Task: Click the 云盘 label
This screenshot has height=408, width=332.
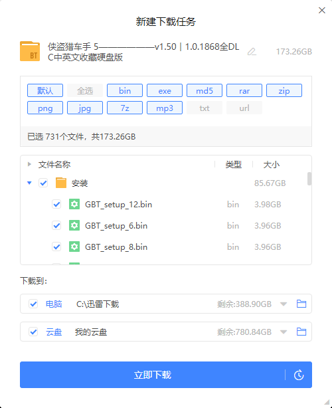Action: [54, 332]
